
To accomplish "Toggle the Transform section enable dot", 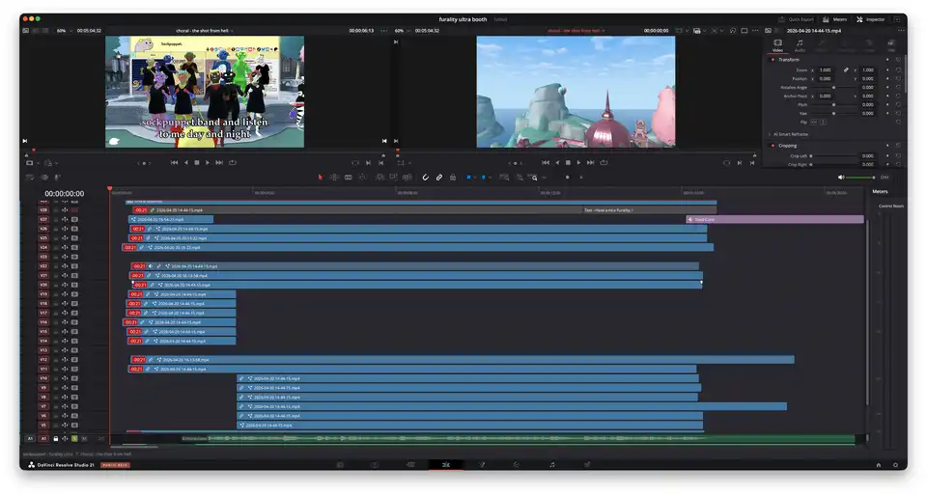I will click(772, 60).
